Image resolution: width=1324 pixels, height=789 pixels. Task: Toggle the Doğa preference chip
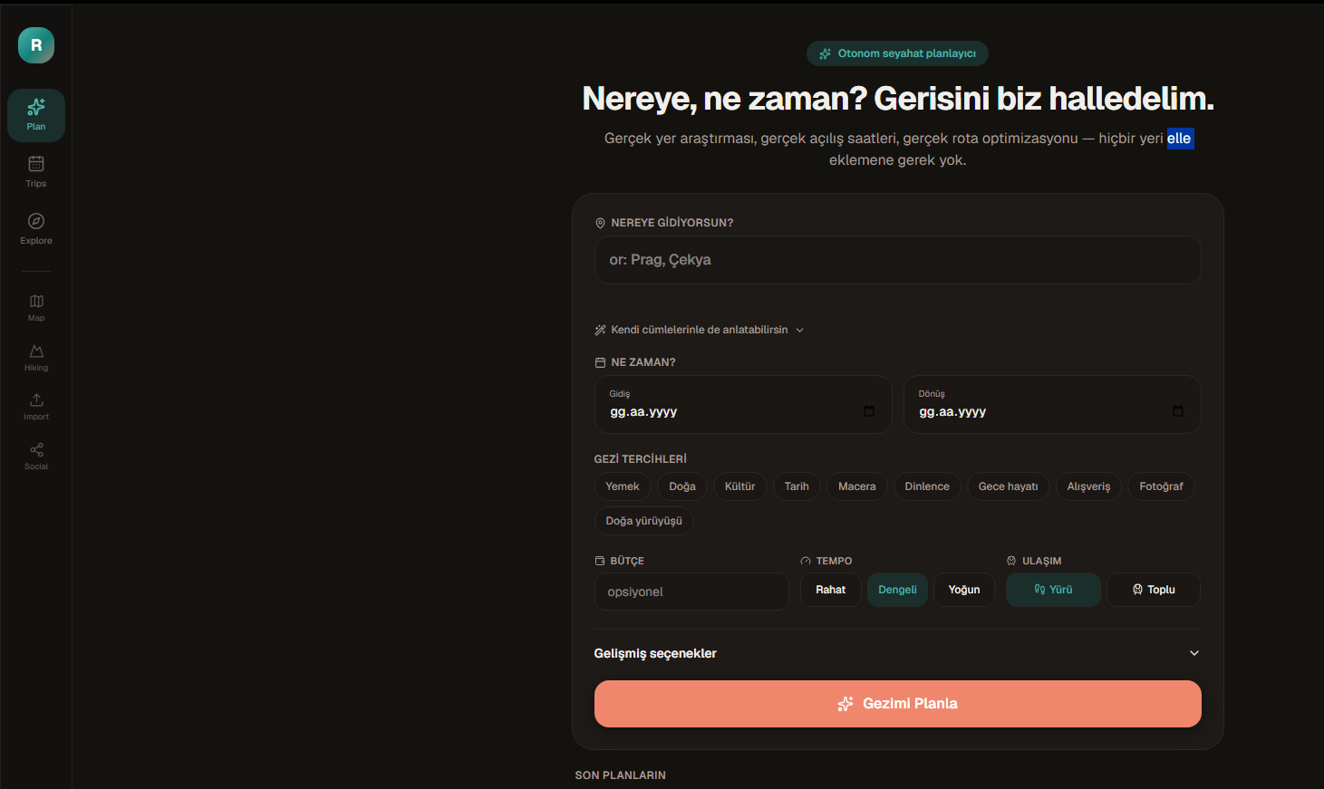682,486
